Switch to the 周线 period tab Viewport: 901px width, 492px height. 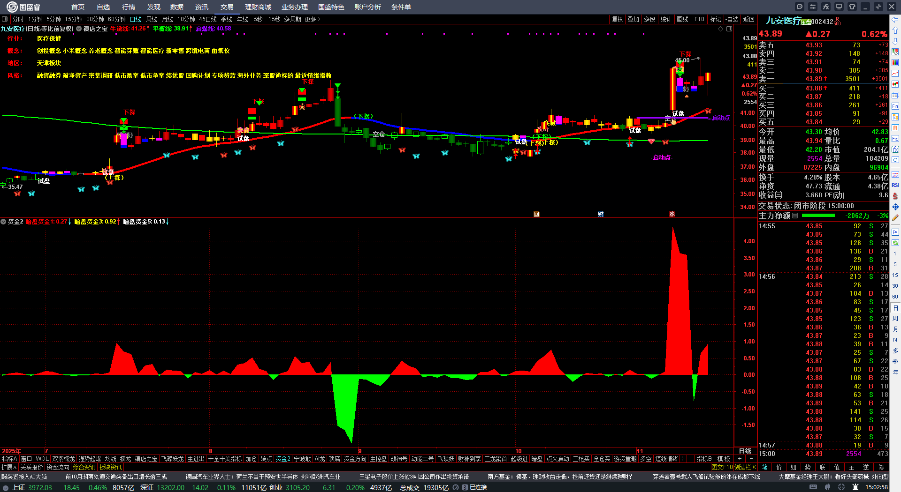[152, 19]
